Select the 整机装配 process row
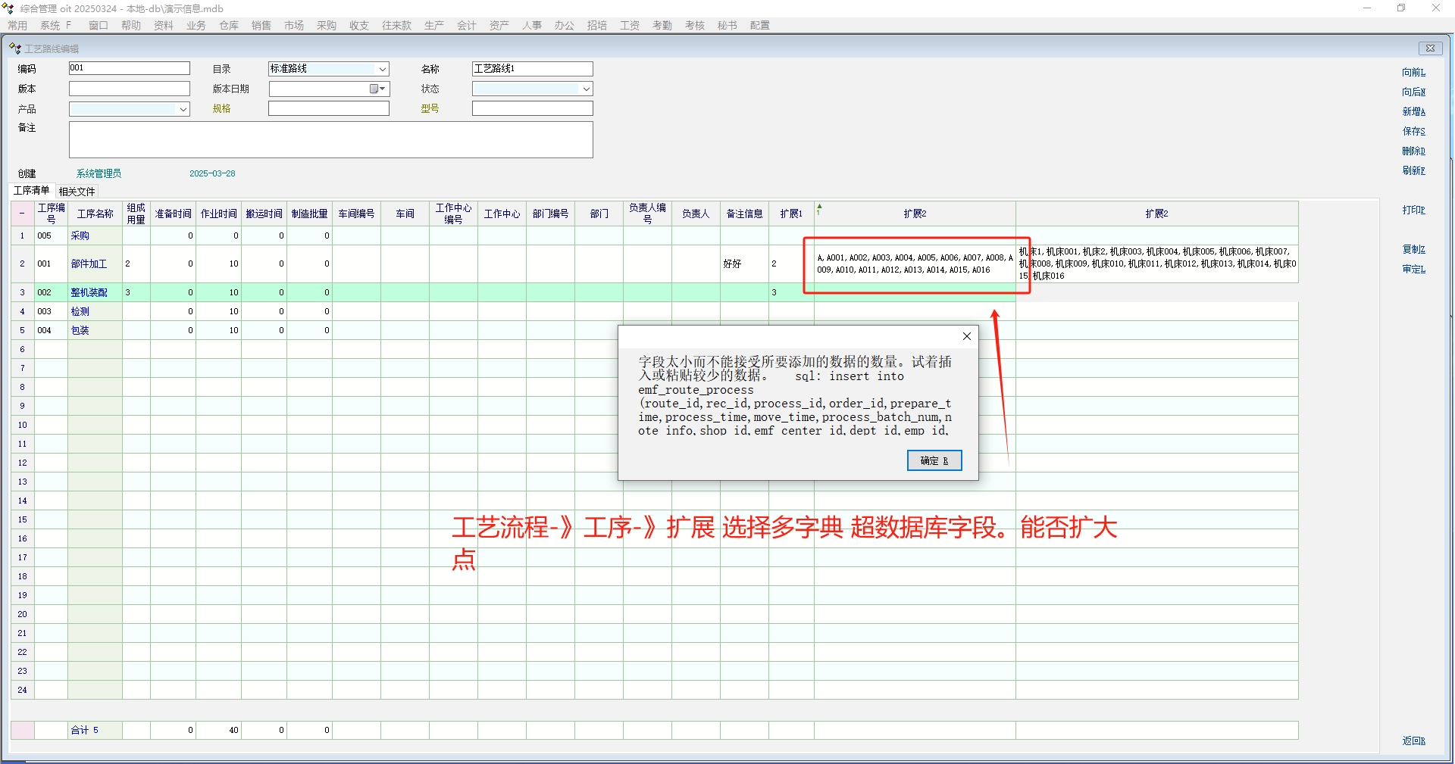 [89, 292]
